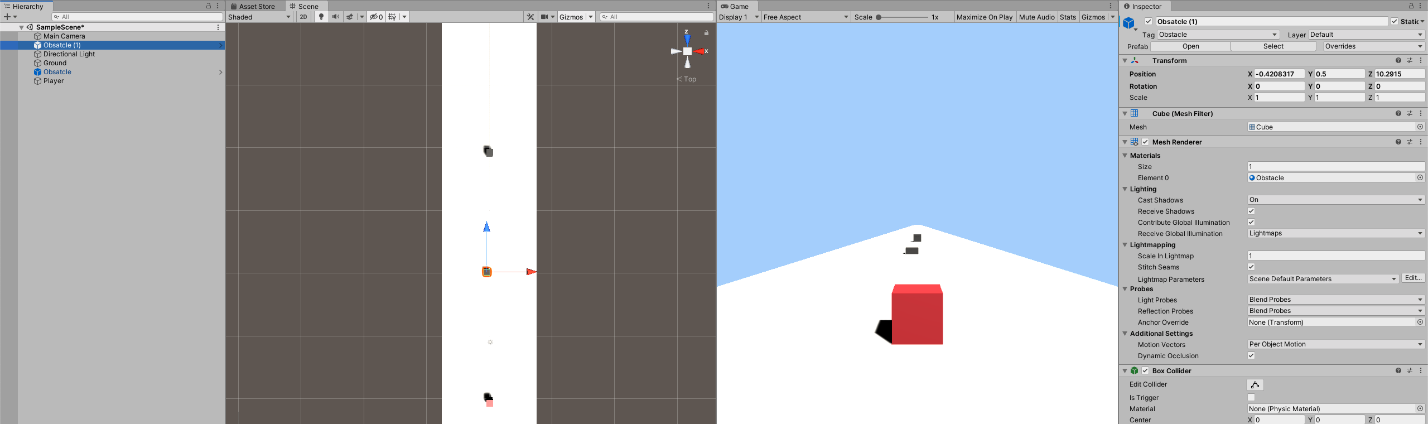Open the Cast Shadows dropdown
Image resolution: width=1428 pixels, height=424 pixels.
pyautogui.click(x=1337, y=200)
